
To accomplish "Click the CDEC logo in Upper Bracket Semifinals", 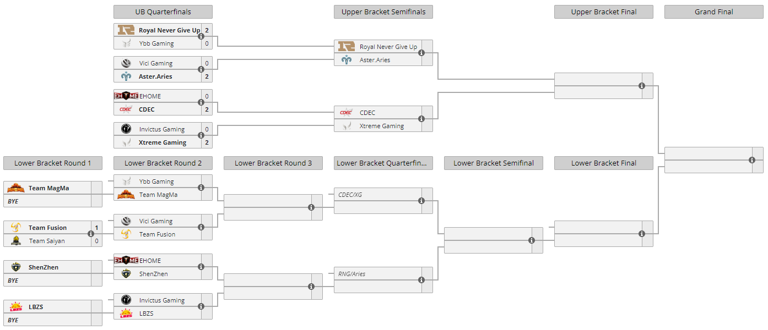I will coord(347,113).
